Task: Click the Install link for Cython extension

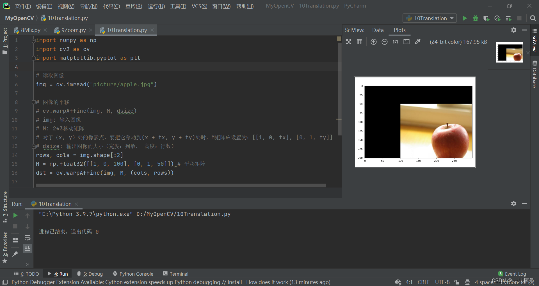Action: pyautogui.click(x=235, y=282)
